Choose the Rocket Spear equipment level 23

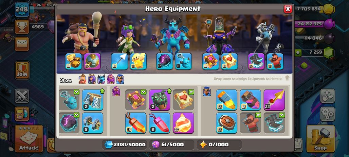pos(274,100)
